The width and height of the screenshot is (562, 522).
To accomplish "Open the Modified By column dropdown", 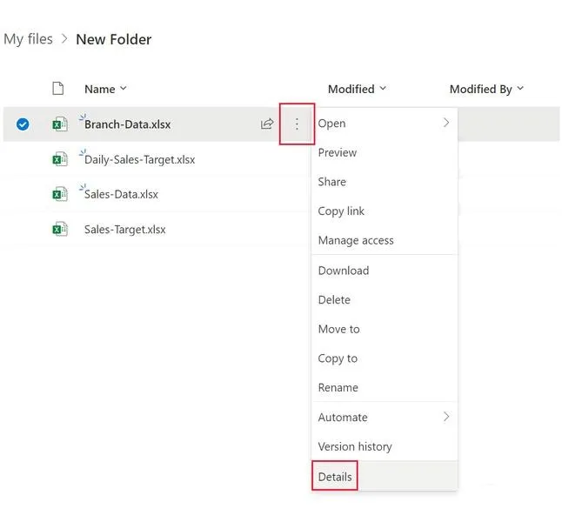I will [x=486, y=89].
